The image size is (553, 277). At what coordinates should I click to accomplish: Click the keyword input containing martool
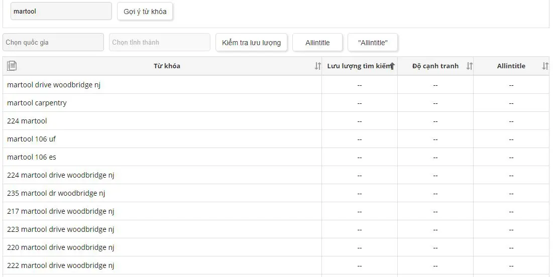click(x=61, y=11)
